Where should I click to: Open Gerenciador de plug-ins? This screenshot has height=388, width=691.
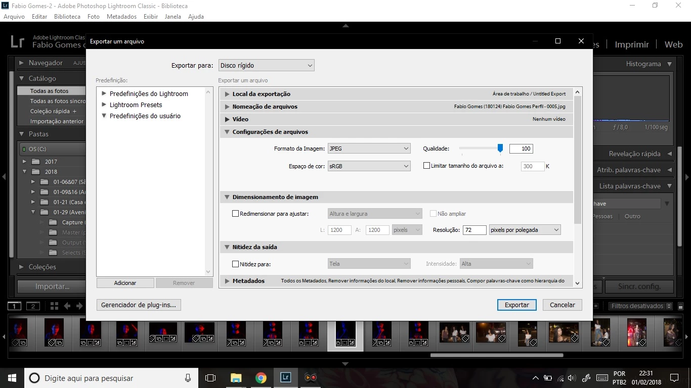coord(139,305)
